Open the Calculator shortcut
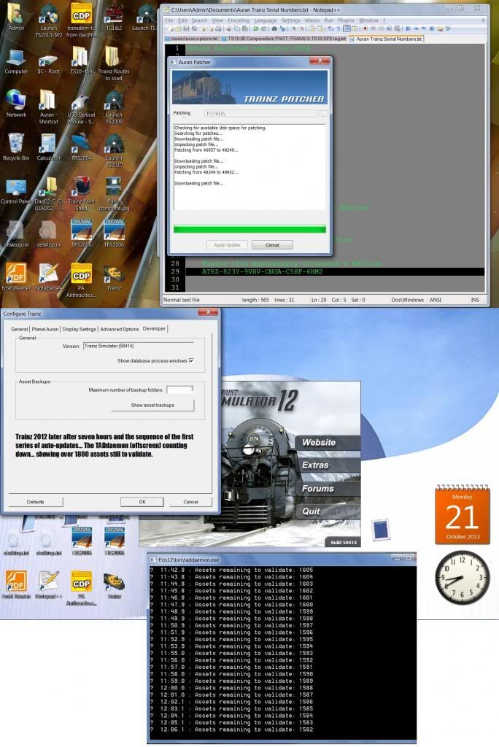Screen dimensions: 499x747 49,147
